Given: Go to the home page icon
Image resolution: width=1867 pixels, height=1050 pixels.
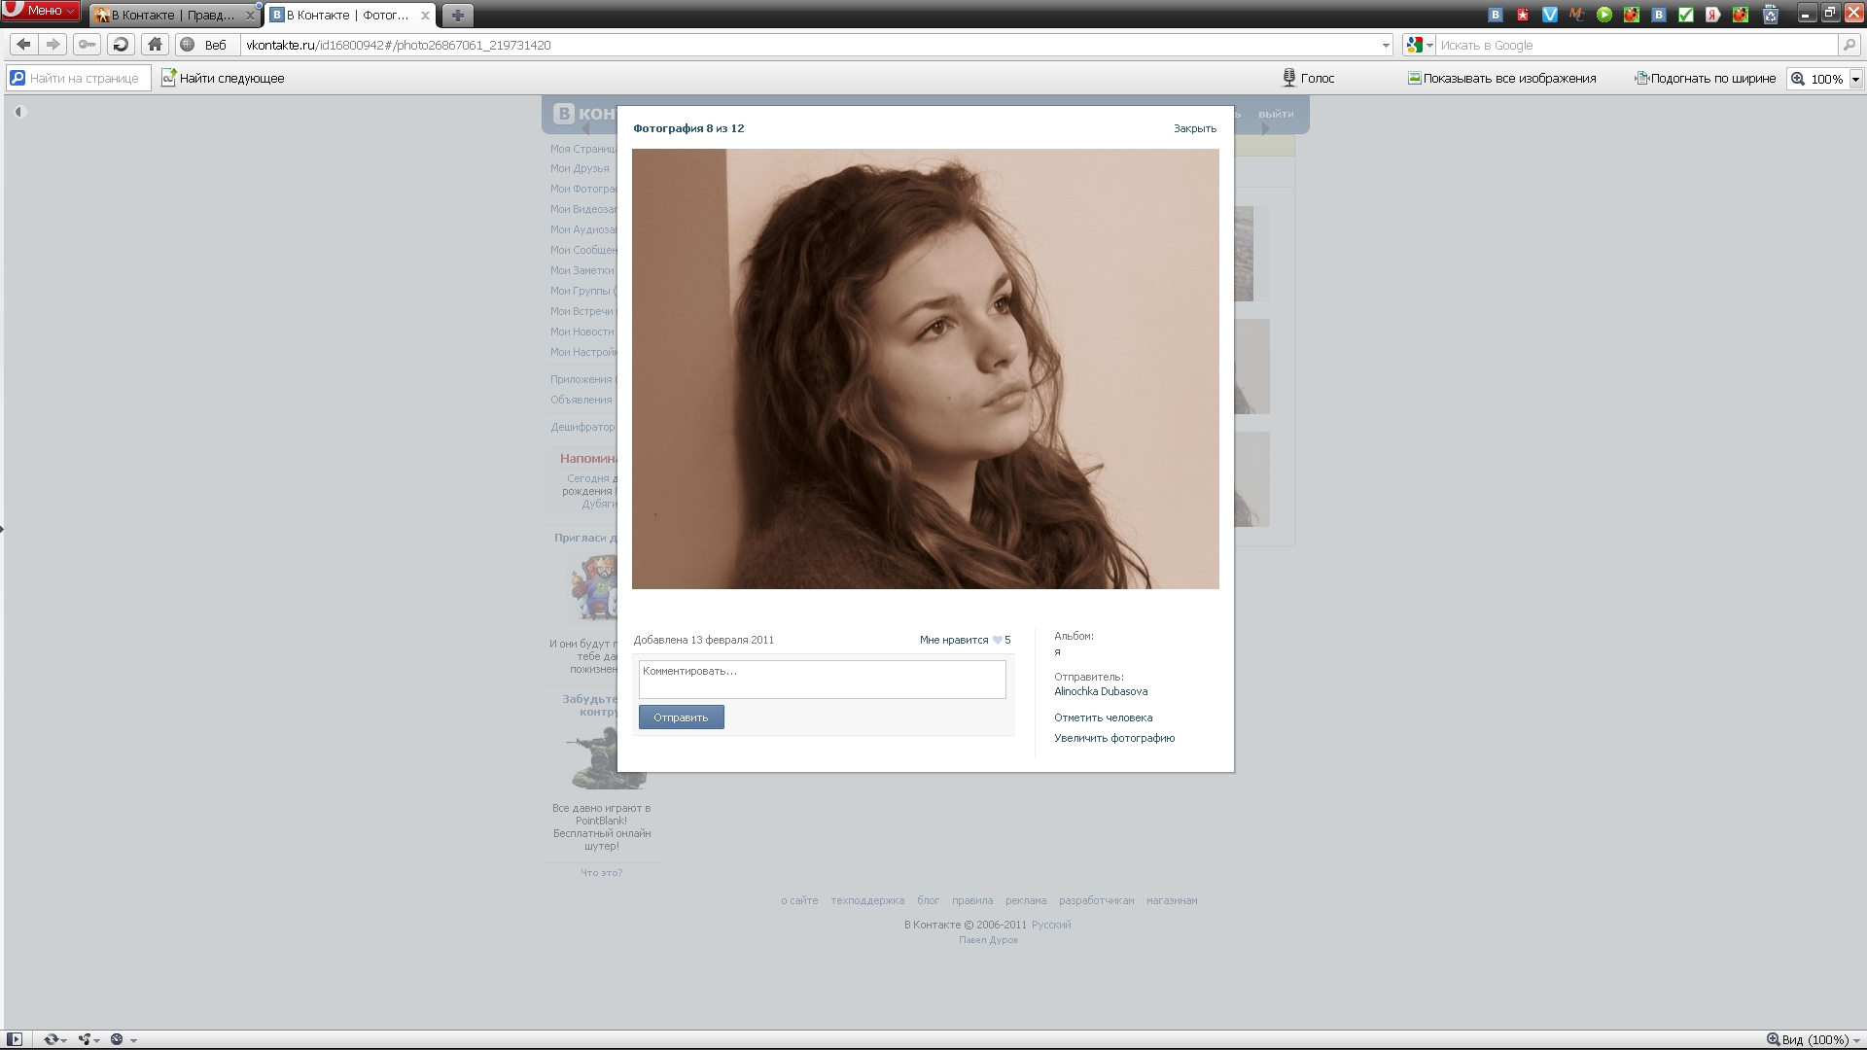Looking at the screenshot, I should pos(155,45).
